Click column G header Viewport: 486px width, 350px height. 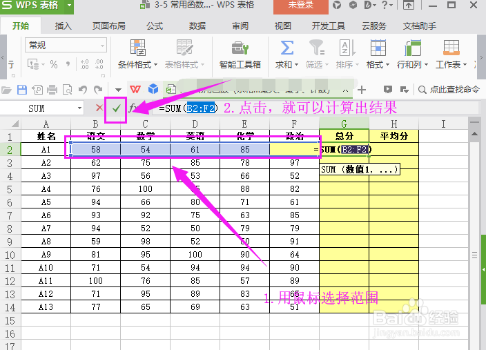344,124
